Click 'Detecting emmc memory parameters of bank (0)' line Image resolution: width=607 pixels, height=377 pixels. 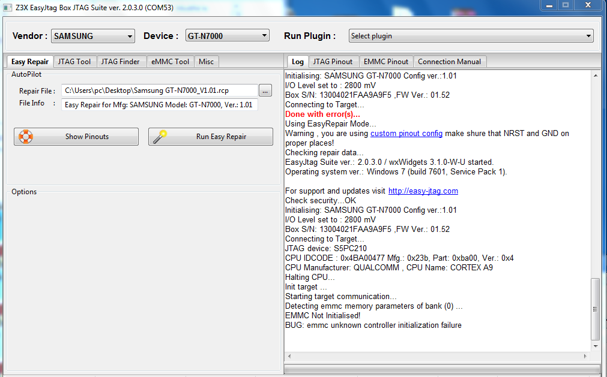(374, 306)
